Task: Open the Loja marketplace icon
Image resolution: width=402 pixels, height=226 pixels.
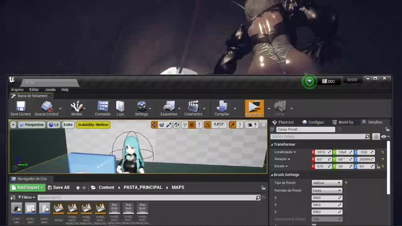Action: (x=120, y=109)
